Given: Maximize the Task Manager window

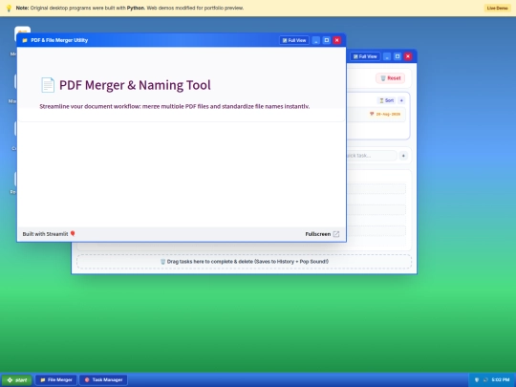Looking at the screenshot, I should [398, 56].
